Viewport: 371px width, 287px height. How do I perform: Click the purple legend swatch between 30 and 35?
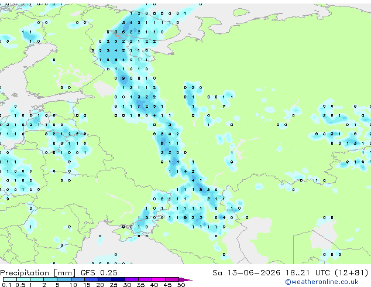pos(132,279)
